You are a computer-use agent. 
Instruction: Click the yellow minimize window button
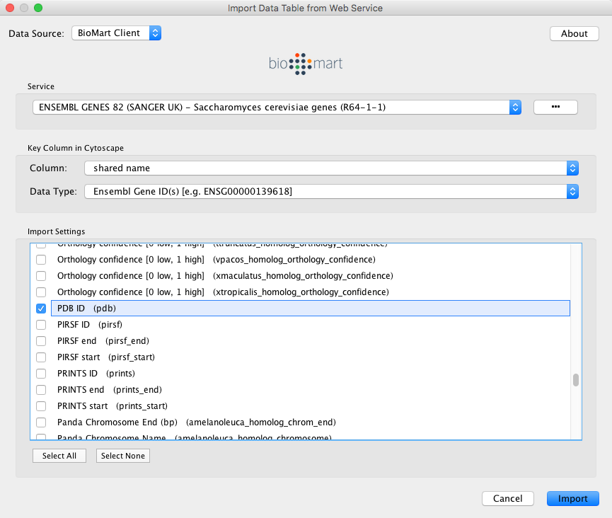coord(24,8)
